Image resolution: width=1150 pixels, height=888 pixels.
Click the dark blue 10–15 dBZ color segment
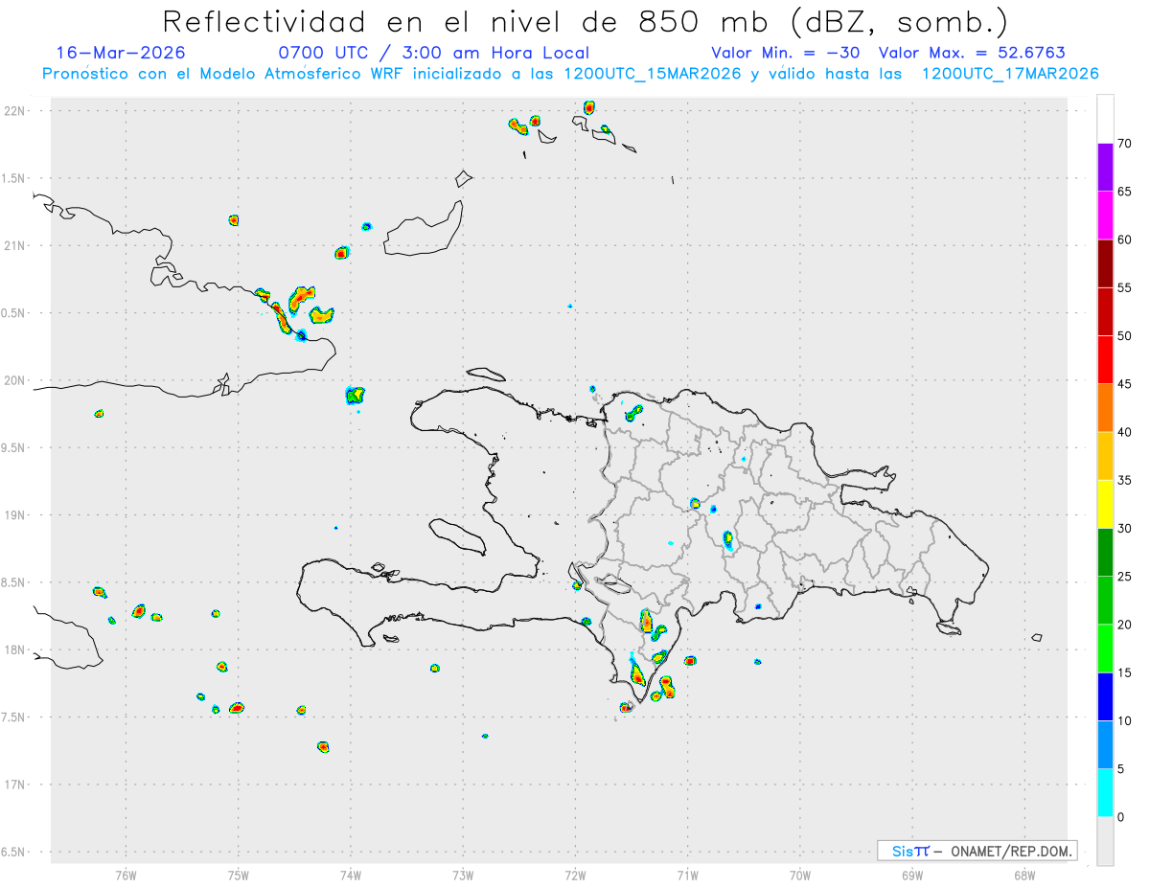[1105, 697]
